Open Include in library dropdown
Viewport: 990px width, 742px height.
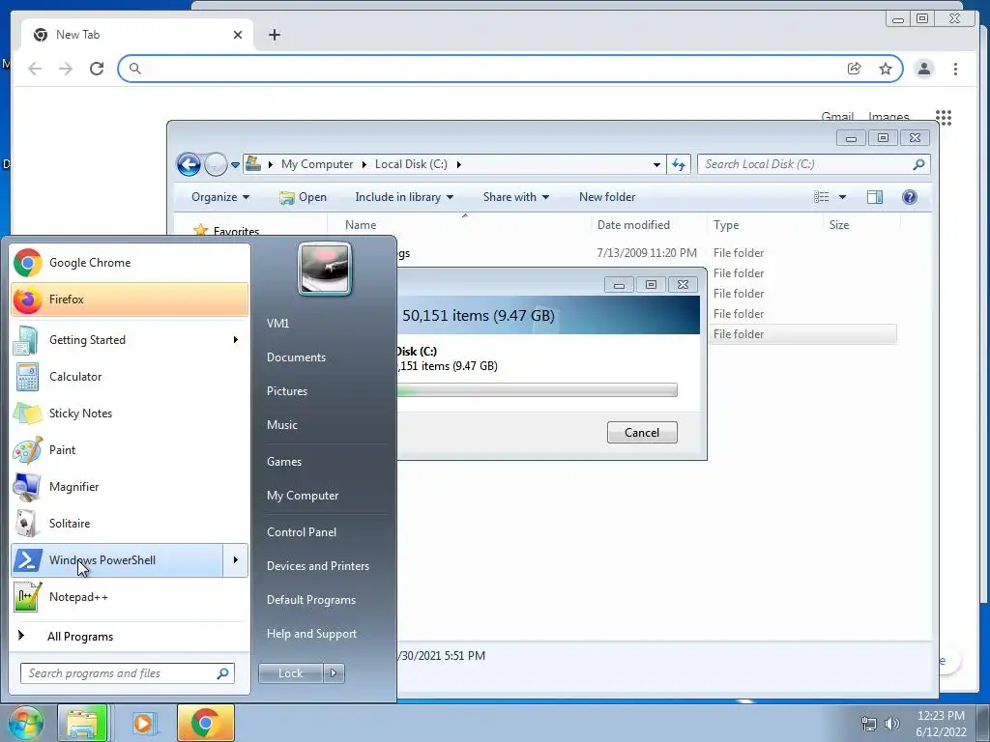click(x=404, y=197)
